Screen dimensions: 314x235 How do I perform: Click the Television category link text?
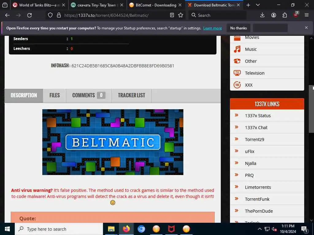click(255, 73)
